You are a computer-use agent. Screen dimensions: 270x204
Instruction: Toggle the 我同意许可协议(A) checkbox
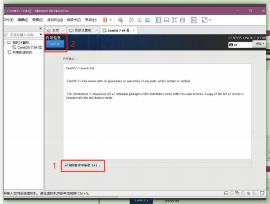pos(66,165)
